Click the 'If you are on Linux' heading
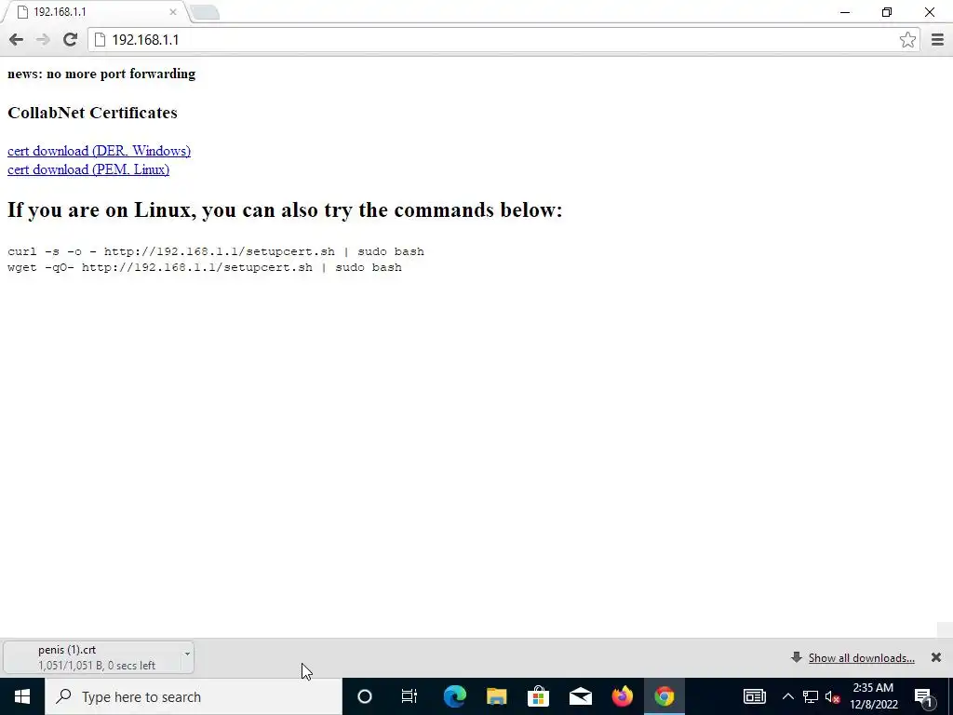The width and height of the screenshot is (953, 715). click(285, 209)
